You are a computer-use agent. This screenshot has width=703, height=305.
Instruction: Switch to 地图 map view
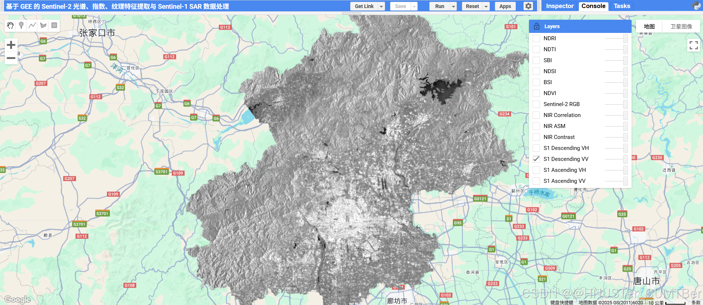(649, 26)
